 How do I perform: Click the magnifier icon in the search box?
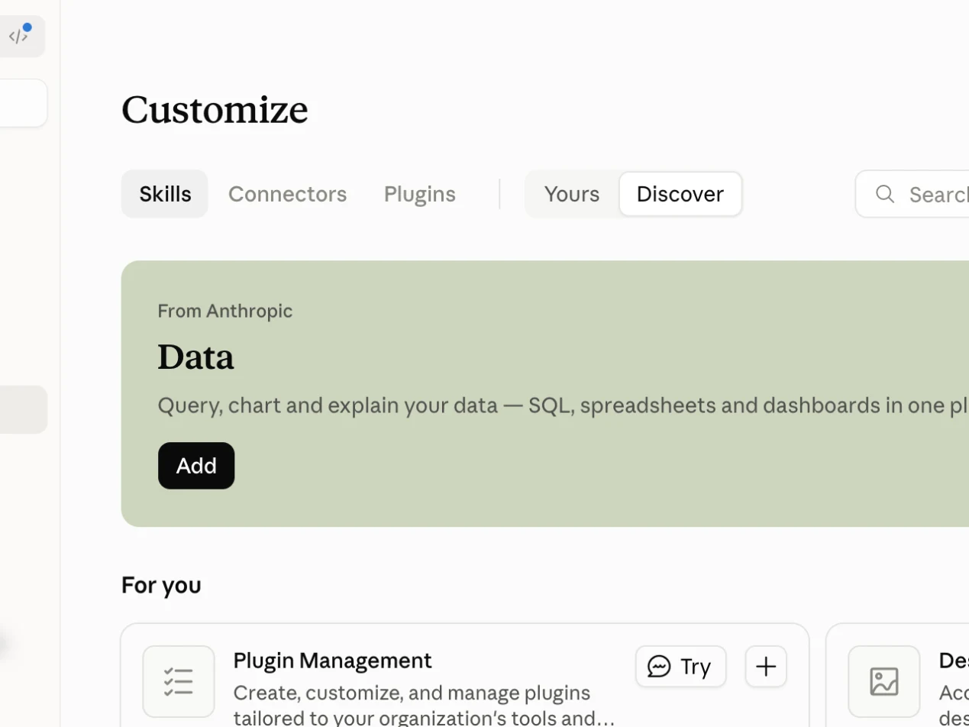885,194
